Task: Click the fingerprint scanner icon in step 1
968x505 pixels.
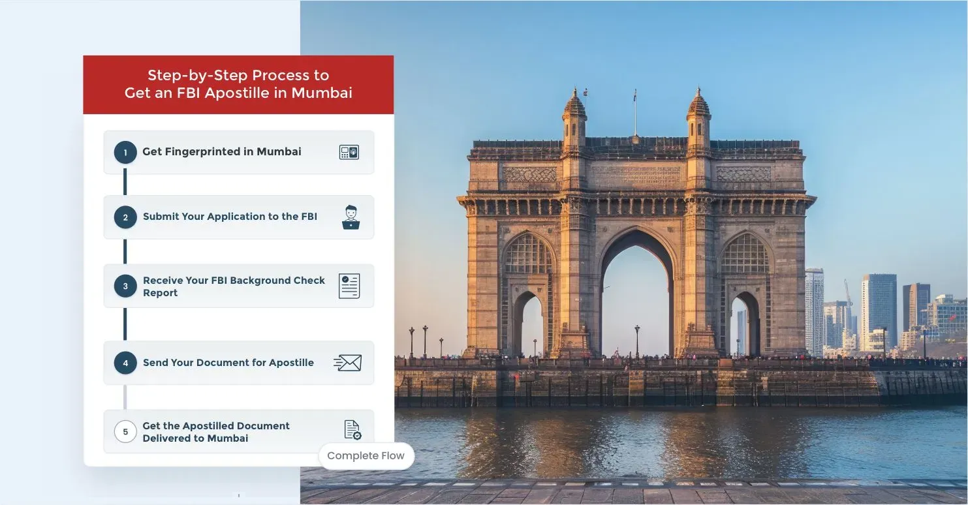Action: coord(349,152)
